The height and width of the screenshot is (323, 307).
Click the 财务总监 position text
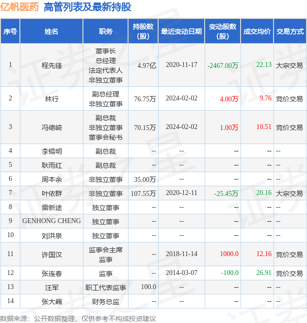pos(106,302)
